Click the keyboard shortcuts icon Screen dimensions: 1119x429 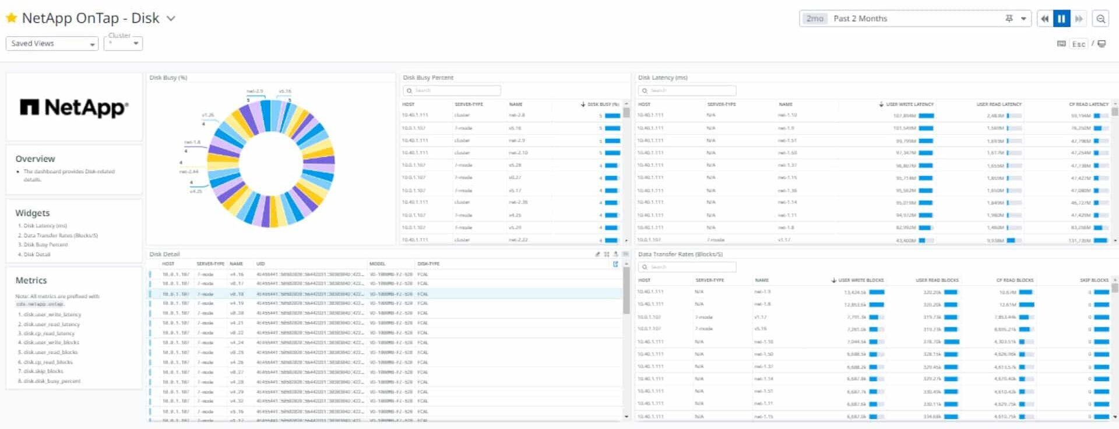pos(1061,44)
